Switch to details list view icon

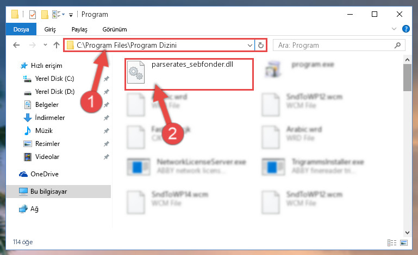click(391, 243)
